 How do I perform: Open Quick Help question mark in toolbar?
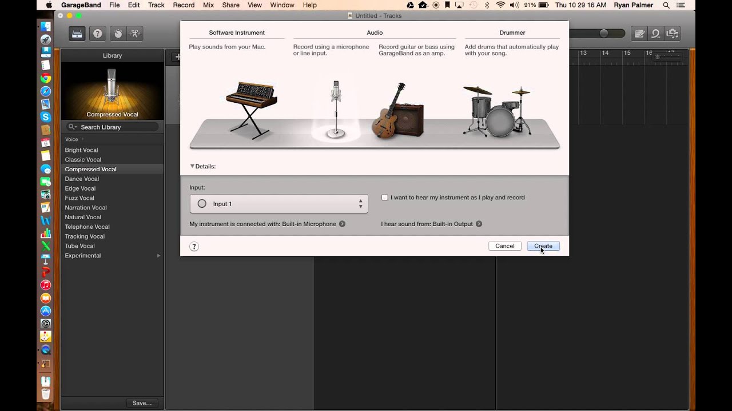click(x=98, y=34)
